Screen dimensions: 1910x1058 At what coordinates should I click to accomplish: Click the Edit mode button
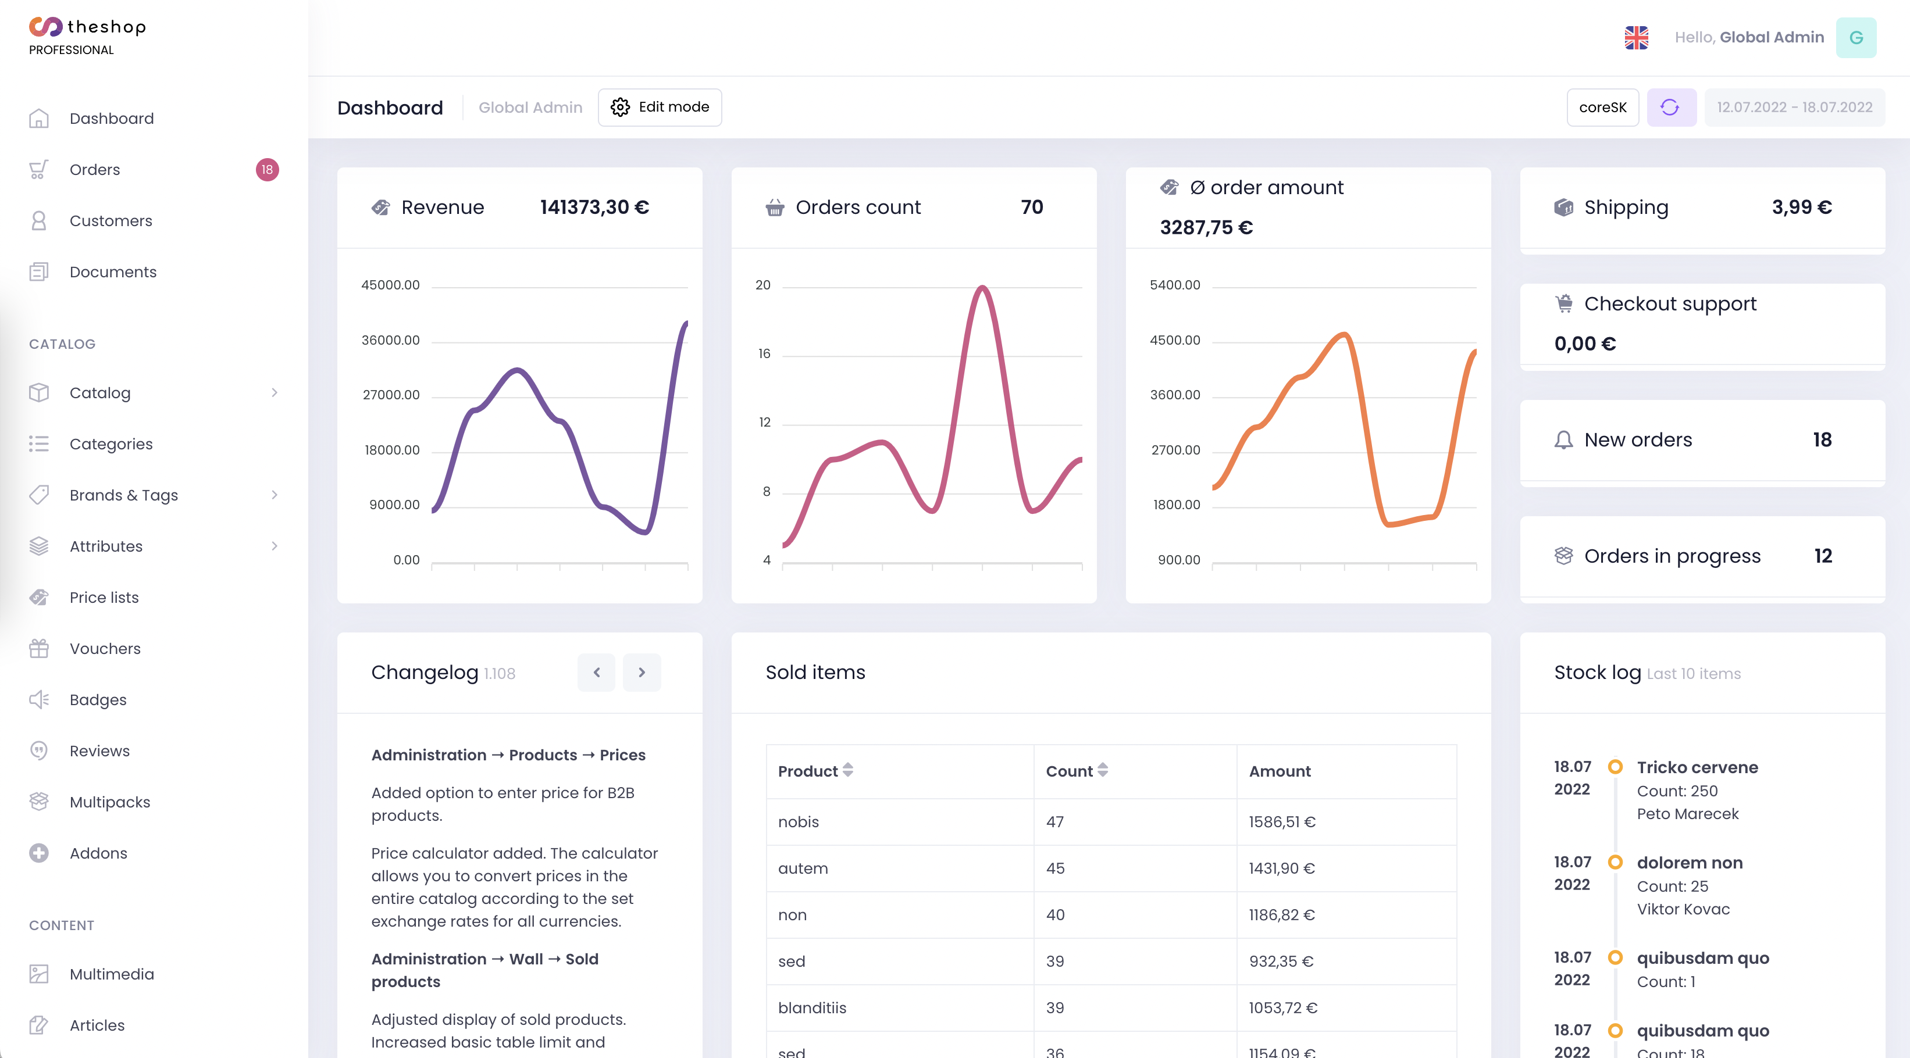pos(660,108)
